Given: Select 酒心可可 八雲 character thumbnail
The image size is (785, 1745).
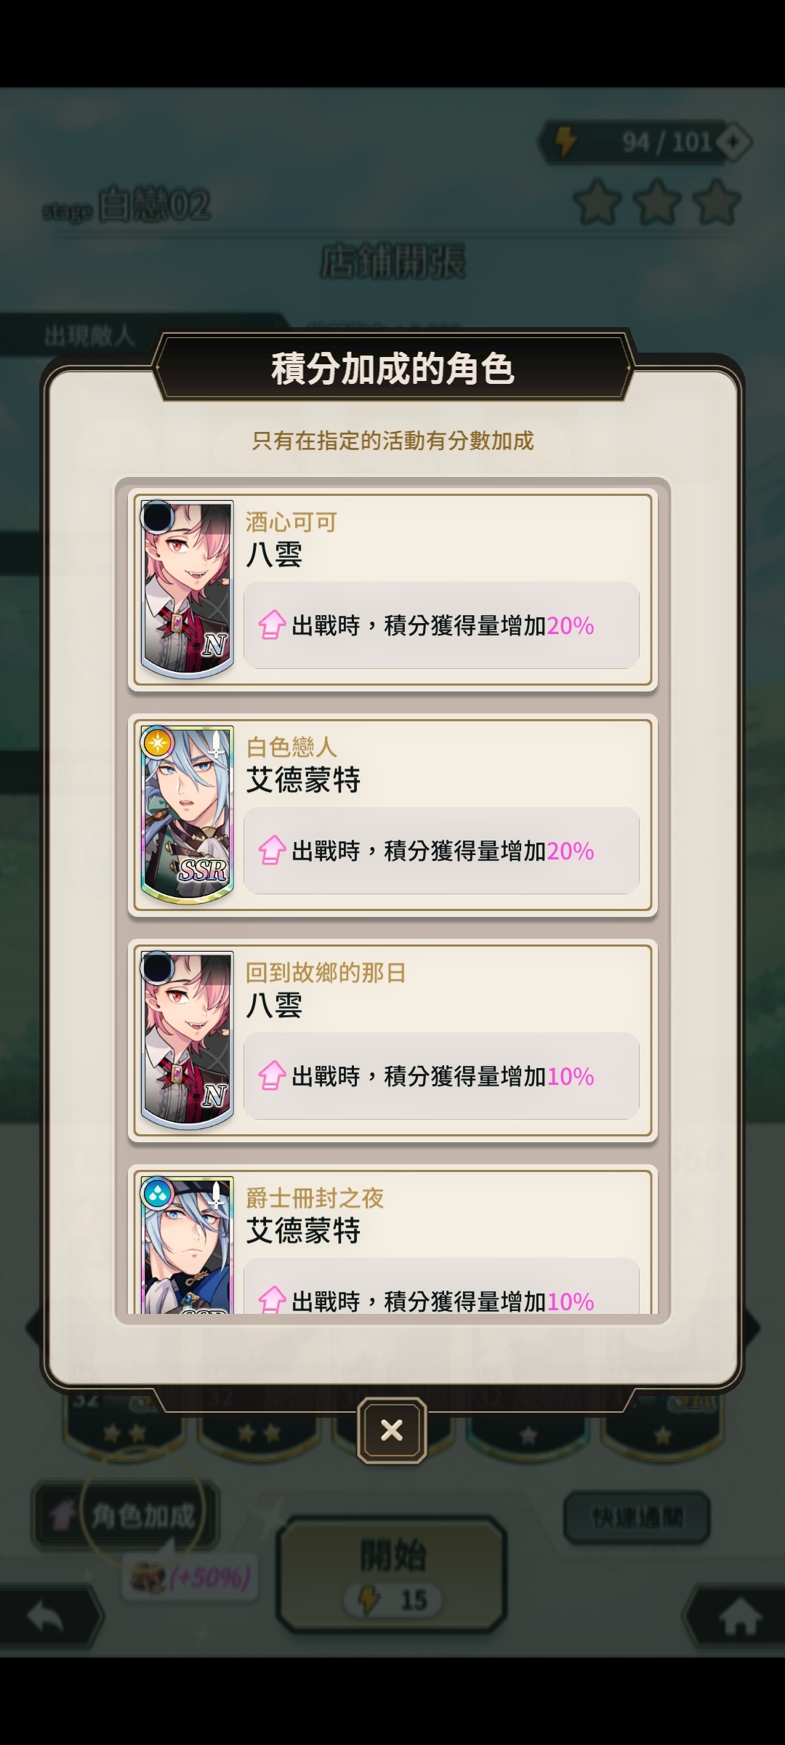Looking at the screenshot, I should point(187,589).
